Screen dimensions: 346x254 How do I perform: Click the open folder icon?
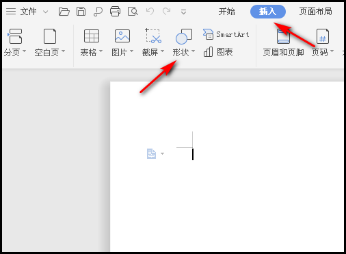[64, 12]
